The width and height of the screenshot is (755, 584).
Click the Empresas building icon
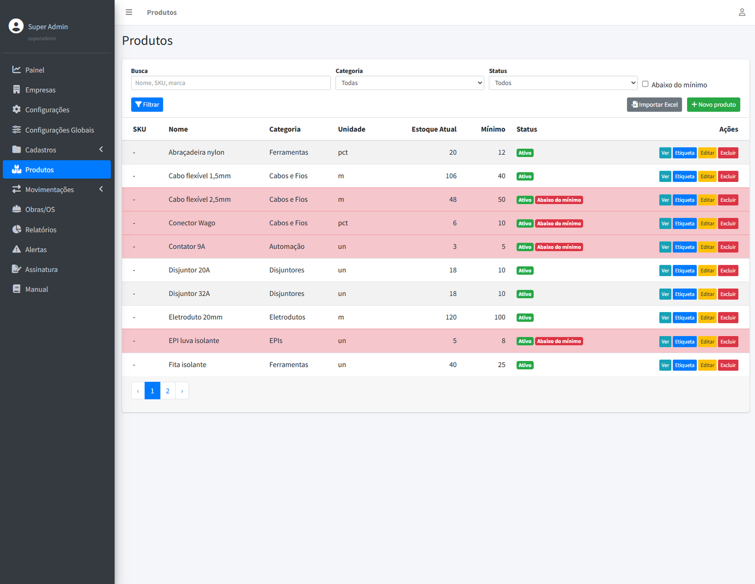17,90
